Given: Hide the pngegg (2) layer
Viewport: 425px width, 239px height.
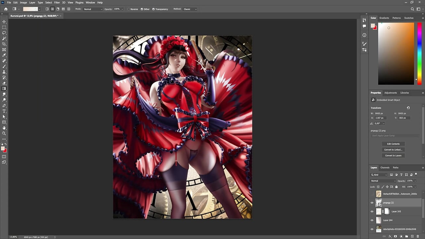Looking at the screenshot, I should [372, 202].
